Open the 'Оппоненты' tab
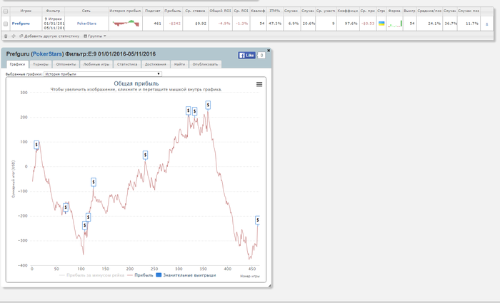The width and height of the screenshot is (500, 303). [66, 64]
